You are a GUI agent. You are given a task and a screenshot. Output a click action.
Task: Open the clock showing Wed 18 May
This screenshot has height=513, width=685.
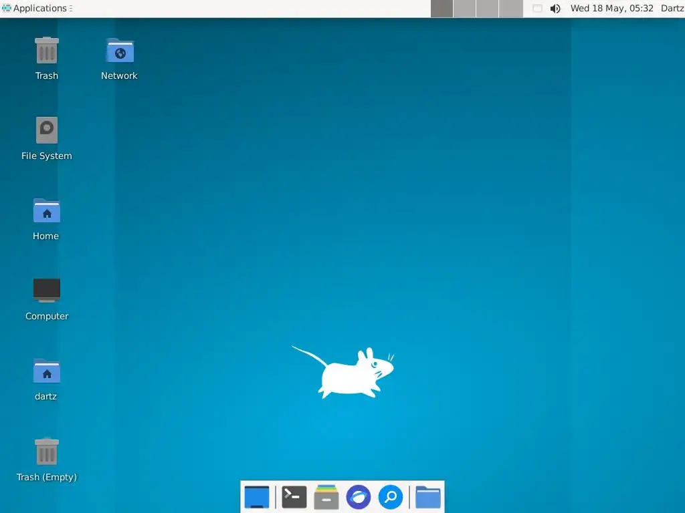pyautogui.click(x=611, y=8)
